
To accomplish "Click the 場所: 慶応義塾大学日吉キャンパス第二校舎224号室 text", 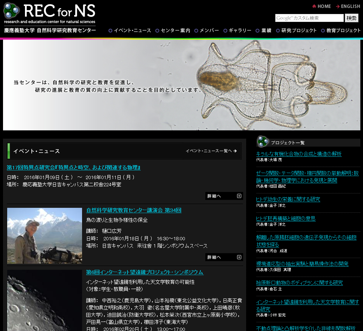I will [64, 185].
